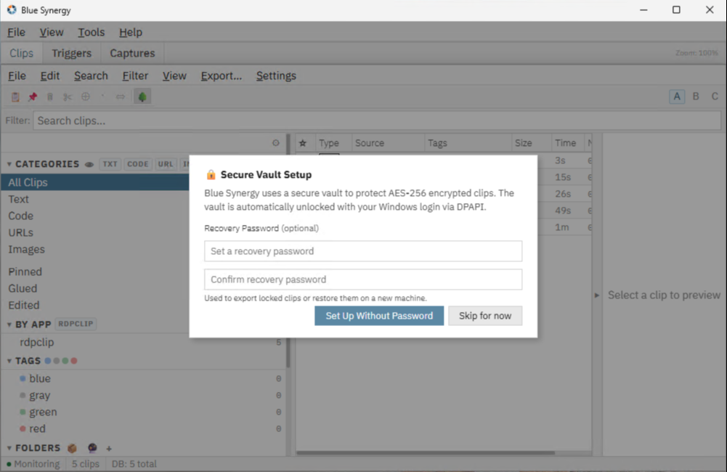Toggle the TXT category filter chip
This screenshot has width=727, height=472.
pyautogui.click(x=110, y=164)
